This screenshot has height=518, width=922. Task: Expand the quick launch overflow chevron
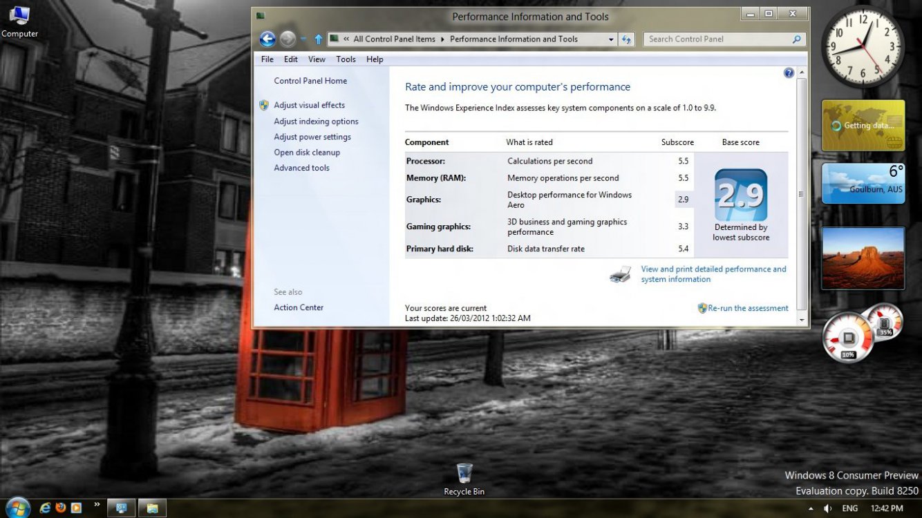coord(96,505)
